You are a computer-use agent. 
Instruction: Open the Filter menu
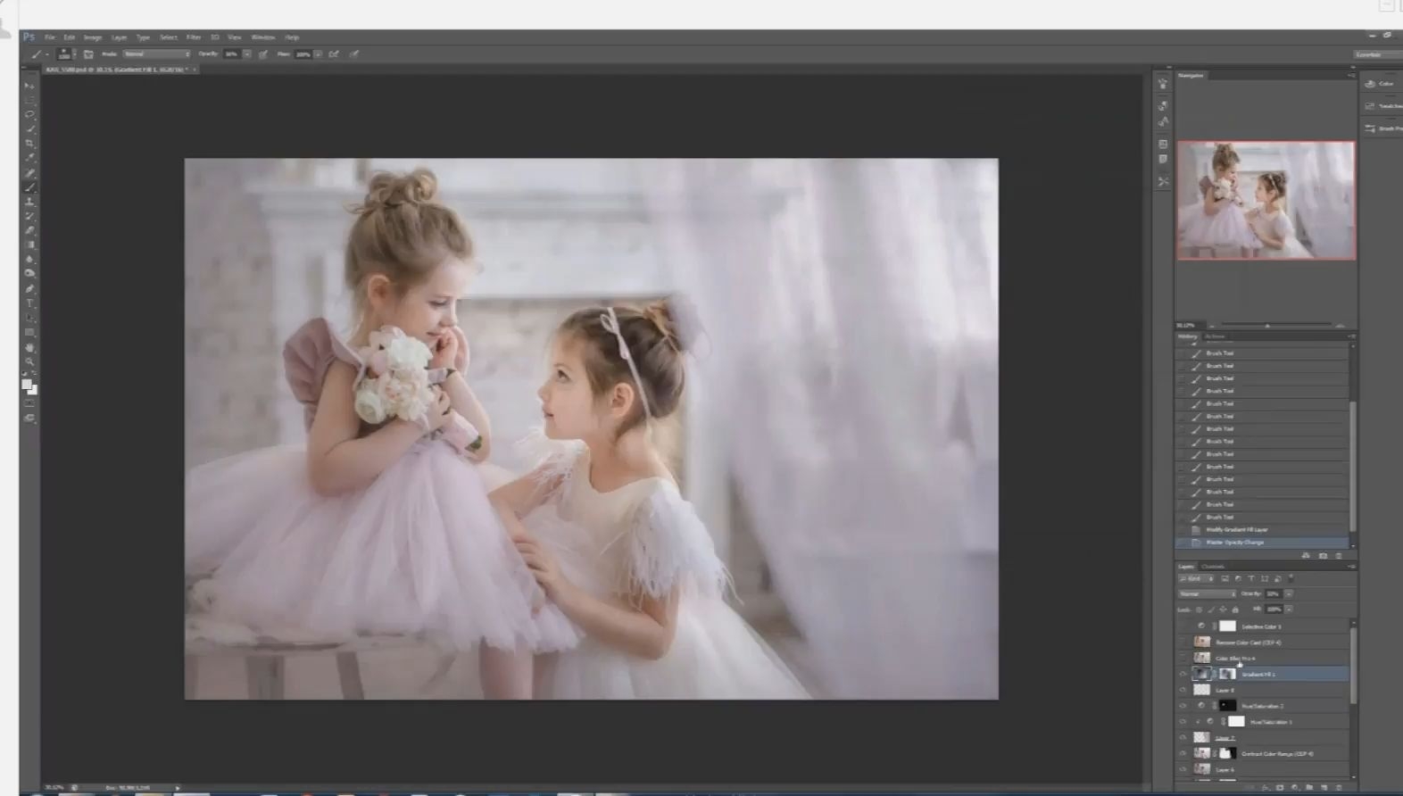coord(194,37)
